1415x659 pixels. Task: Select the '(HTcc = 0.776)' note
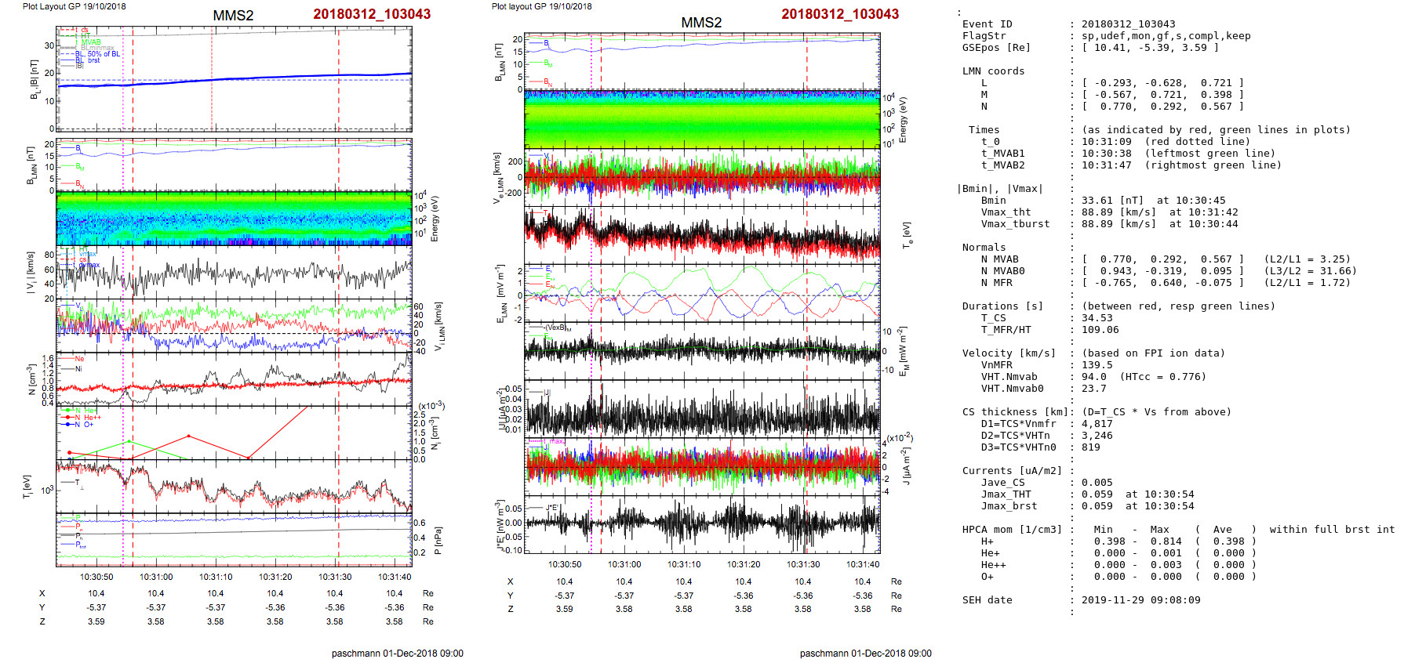point(1163,377)
